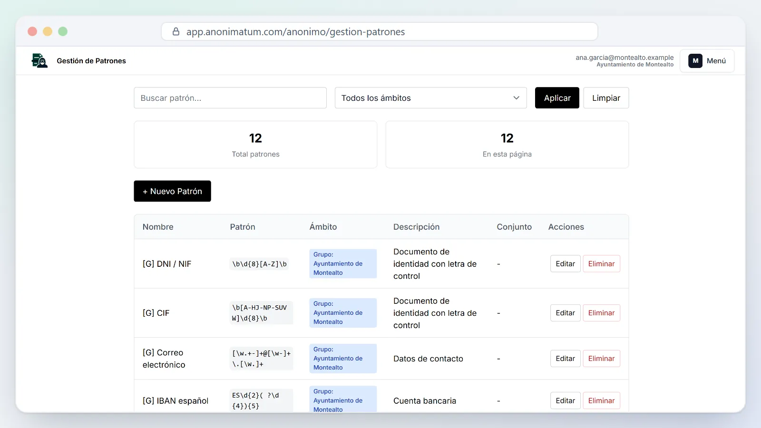
Task: Open the Menú button
Action: 707,61
